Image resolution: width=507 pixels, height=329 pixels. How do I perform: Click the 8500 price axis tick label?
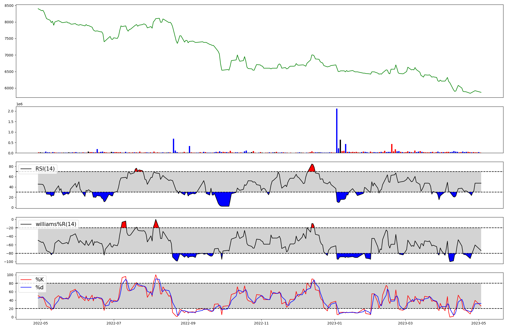(9, 6)
